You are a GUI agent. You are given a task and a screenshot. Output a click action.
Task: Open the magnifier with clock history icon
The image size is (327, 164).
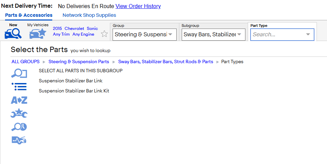pos(19,127)
